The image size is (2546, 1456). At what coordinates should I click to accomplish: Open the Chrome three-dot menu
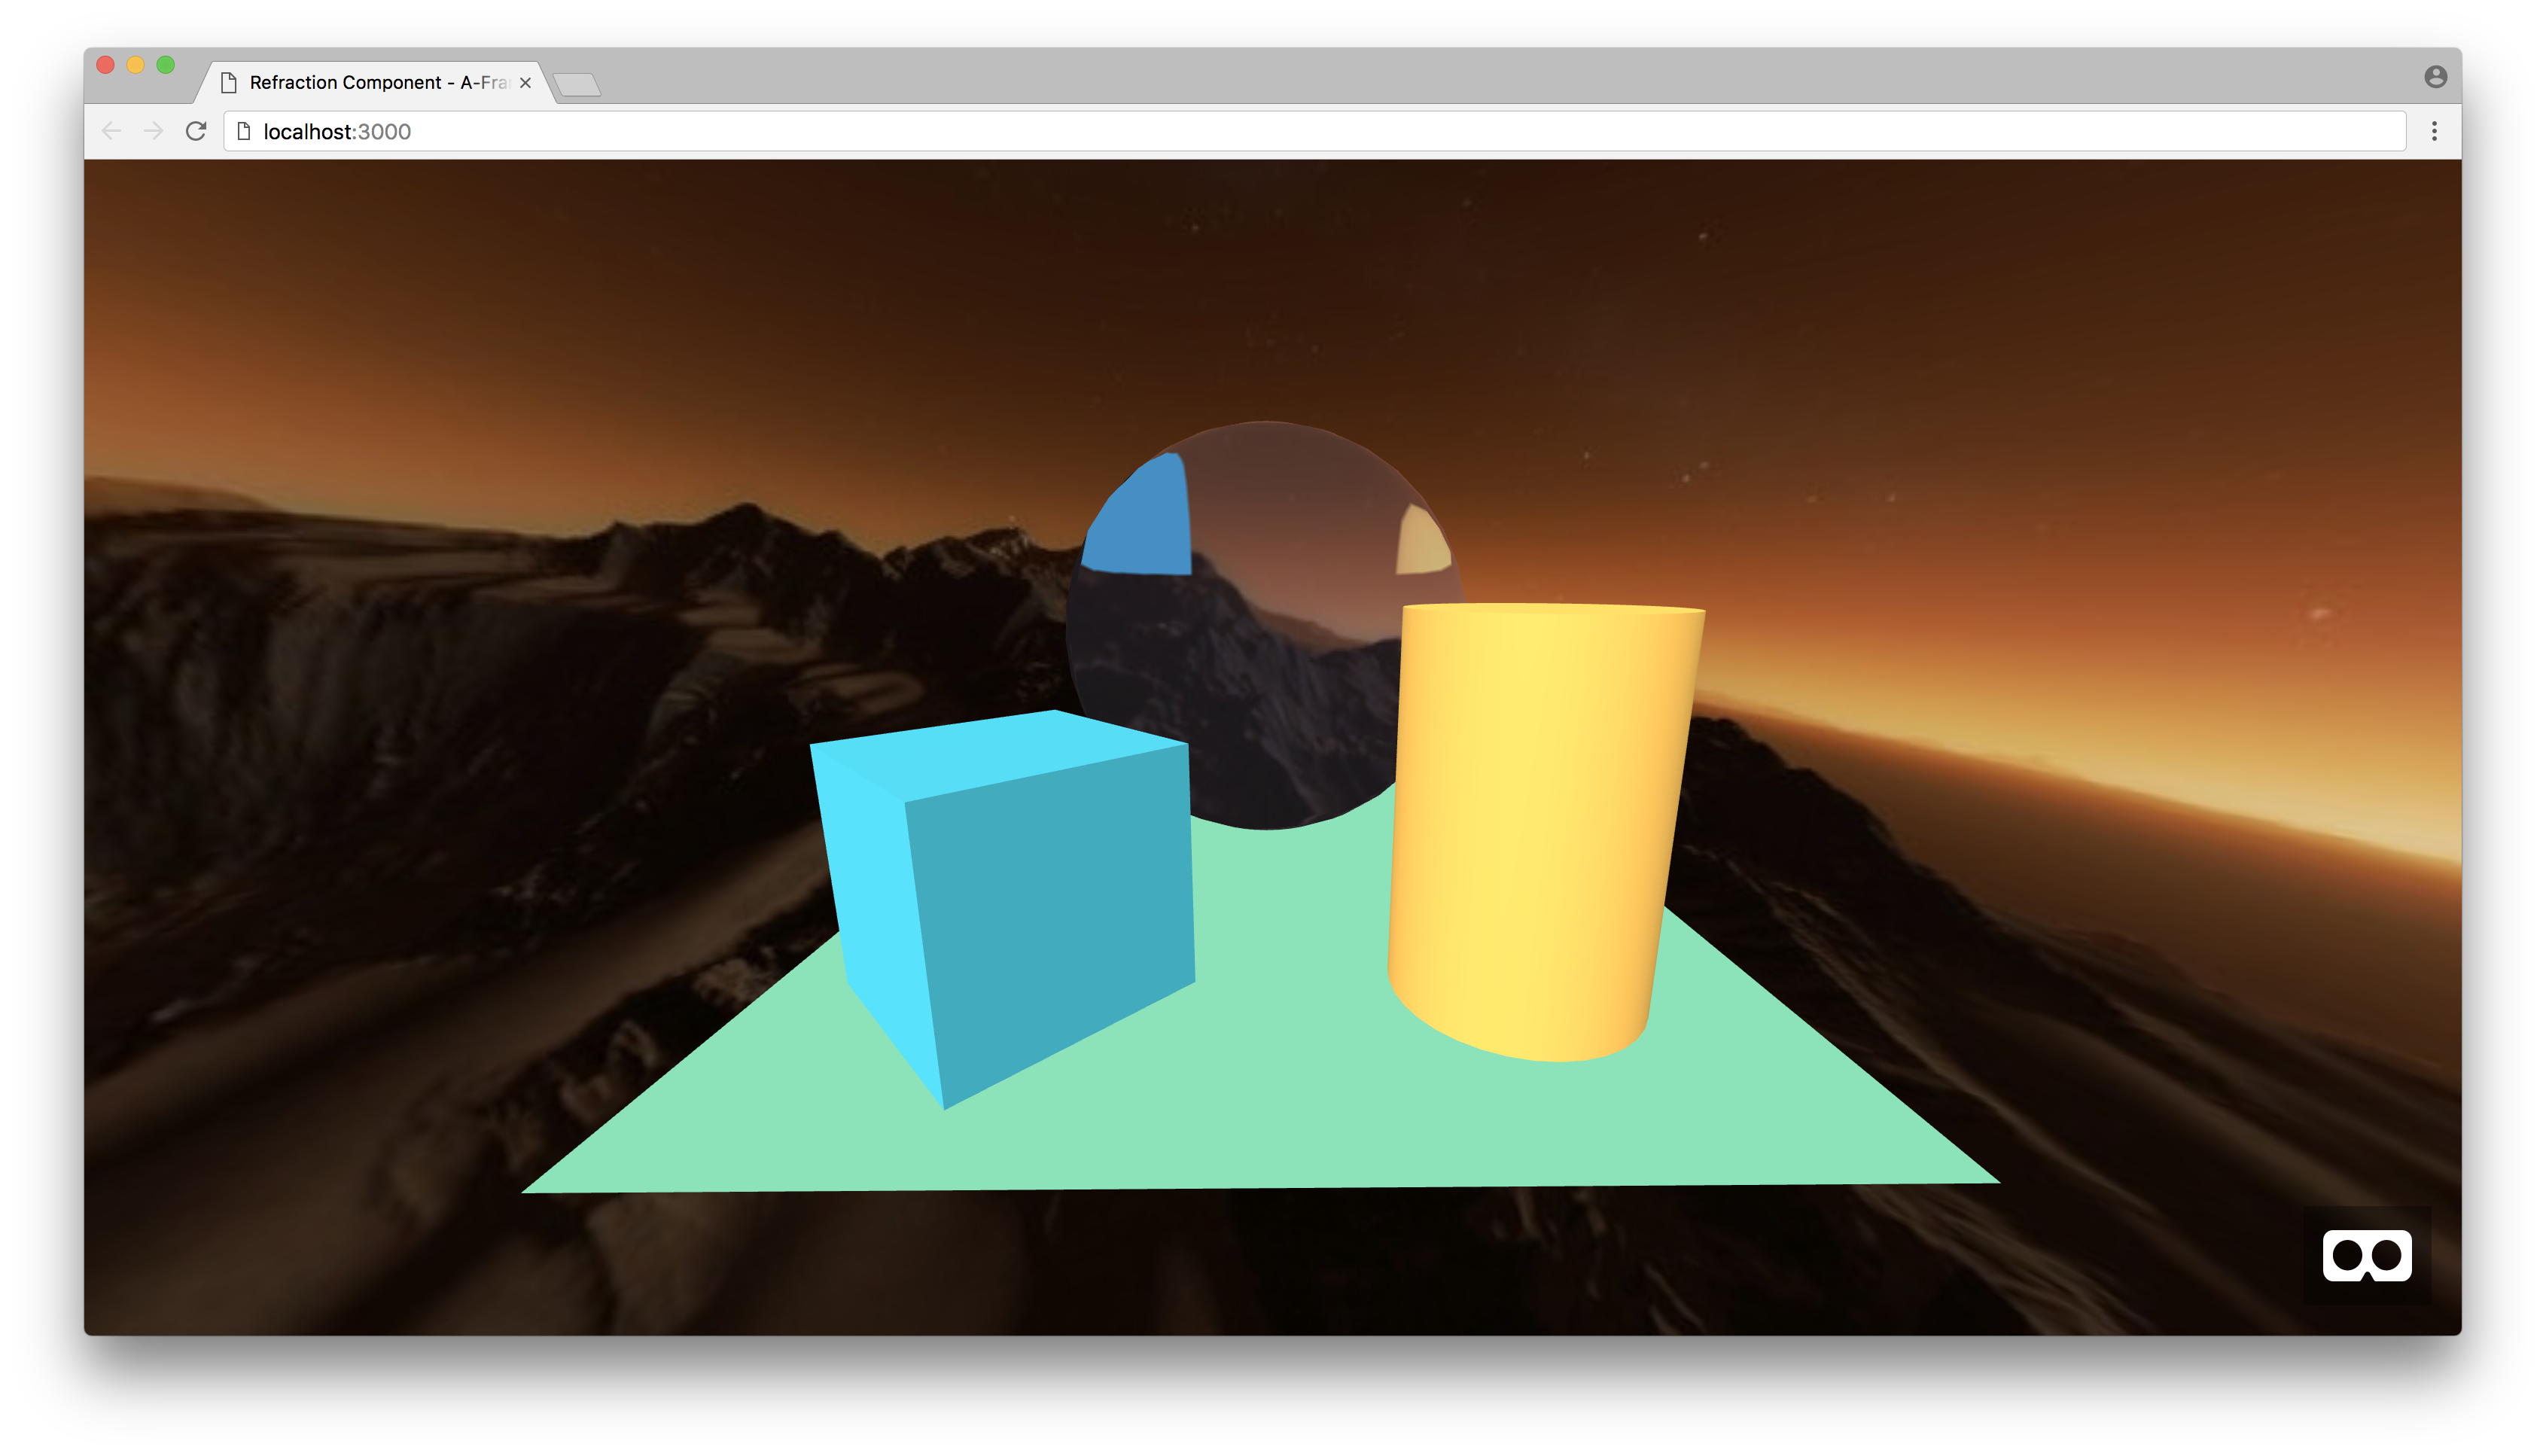pyautogui.click(x=2434, y=131)
